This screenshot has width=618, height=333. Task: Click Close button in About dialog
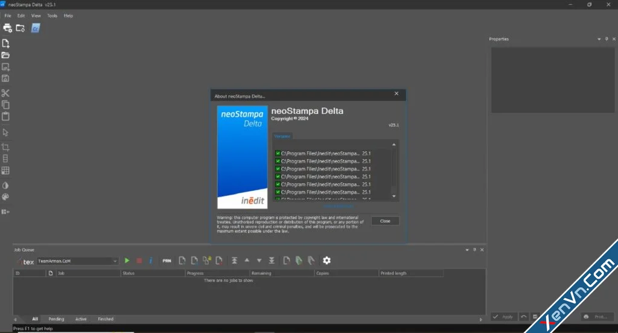click(385, 221)
